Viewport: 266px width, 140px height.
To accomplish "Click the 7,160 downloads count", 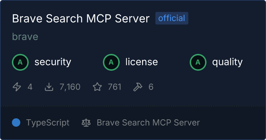I will (x=70, y=87).
